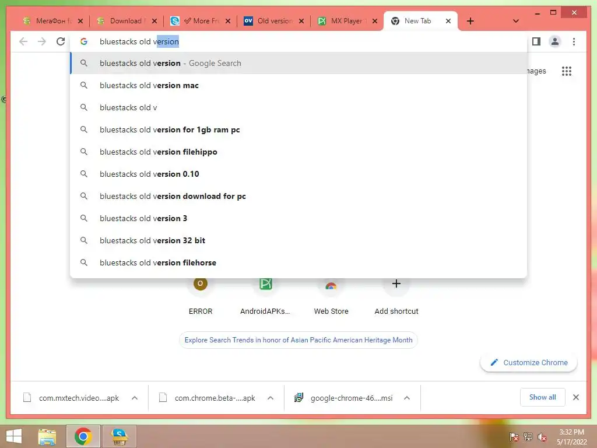Go back using the back arrow
Screen dimensions: 597x448
click(23, 41)
